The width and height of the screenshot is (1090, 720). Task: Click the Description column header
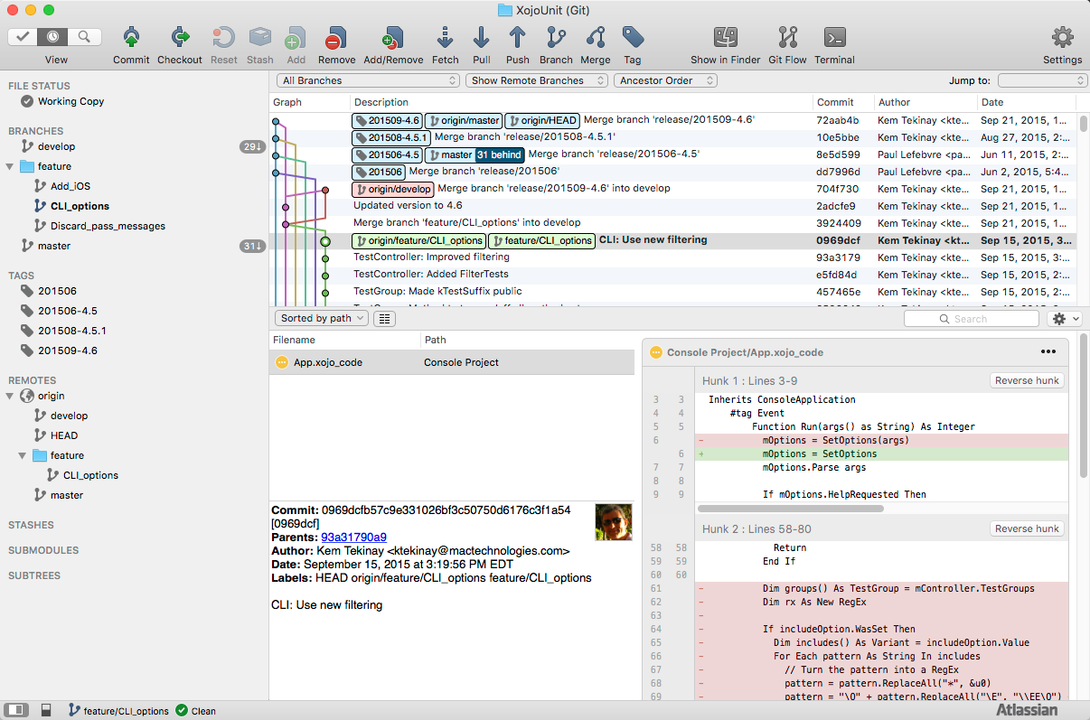coord(581,102)
